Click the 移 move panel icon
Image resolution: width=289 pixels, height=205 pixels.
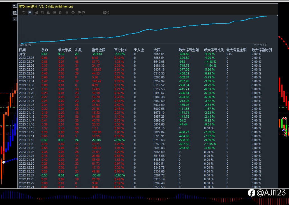click(x=15, y=13)
